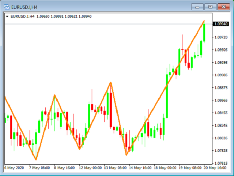
Task: Click the 12 May 00:00 time label
Action: tap(90, 168)
